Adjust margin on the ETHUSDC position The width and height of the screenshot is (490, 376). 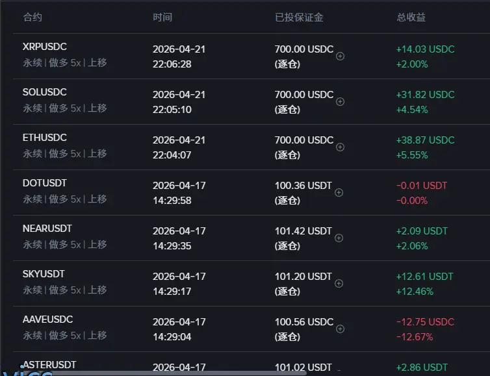340,147
